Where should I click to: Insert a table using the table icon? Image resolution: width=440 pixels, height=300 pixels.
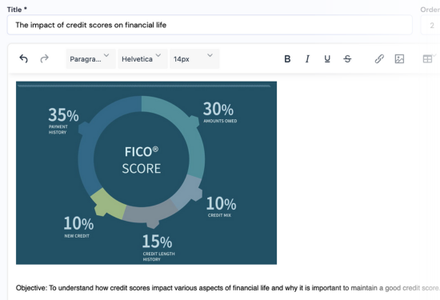427,59
